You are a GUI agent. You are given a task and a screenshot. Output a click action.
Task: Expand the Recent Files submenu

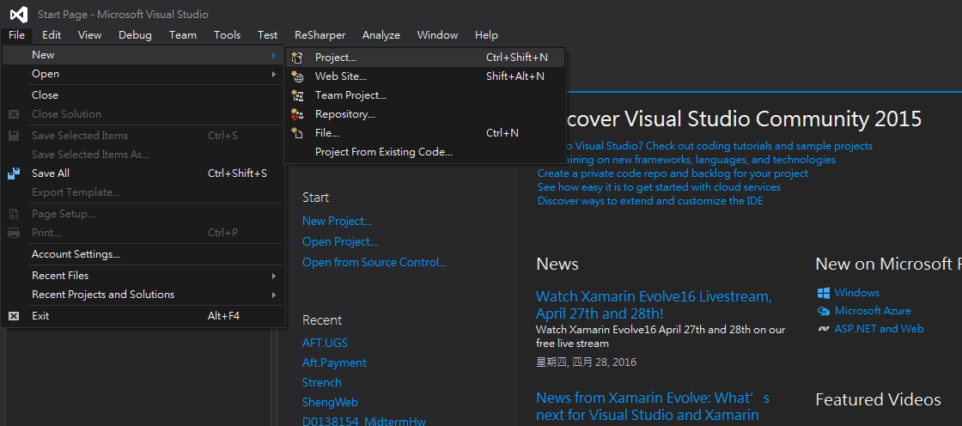pos(273,276)
